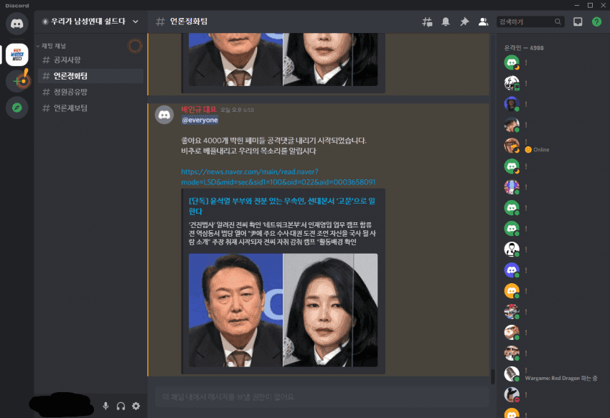Open the 언론제보팀 channel
610x418 pixels.
click(90, 108)
